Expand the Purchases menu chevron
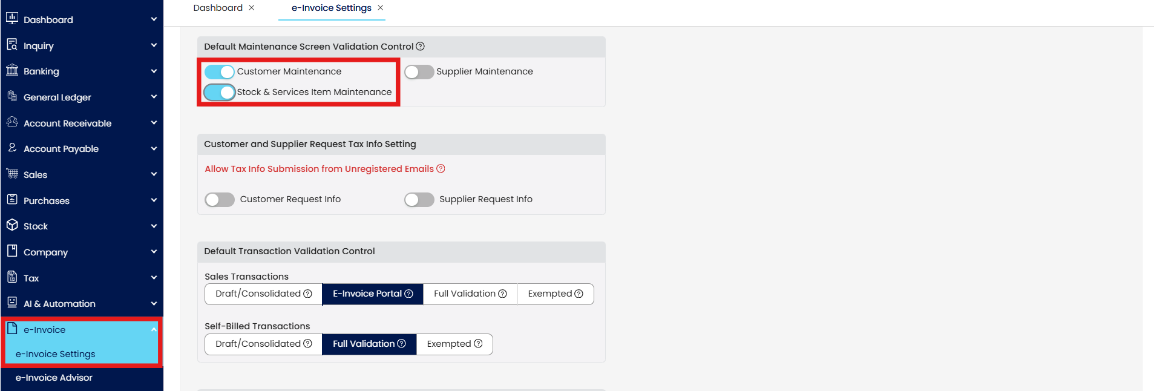 coord(154,200)
